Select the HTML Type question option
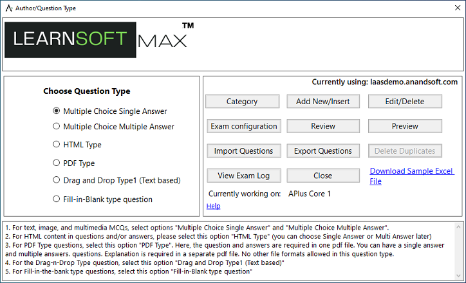 (57, 145)
